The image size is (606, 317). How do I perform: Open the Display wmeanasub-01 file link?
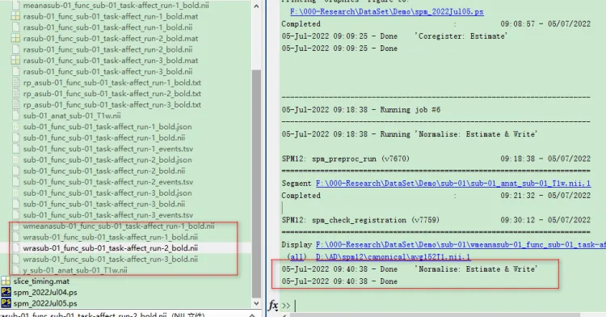[x=461, y=244]
